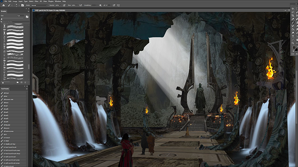The image size is (298, 167).
Task: Select the Zoom tool magnifier
Action: 293,43
